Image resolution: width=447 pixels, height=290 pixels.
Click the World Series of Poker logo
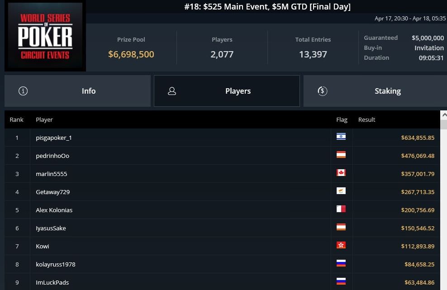point(45,36)
